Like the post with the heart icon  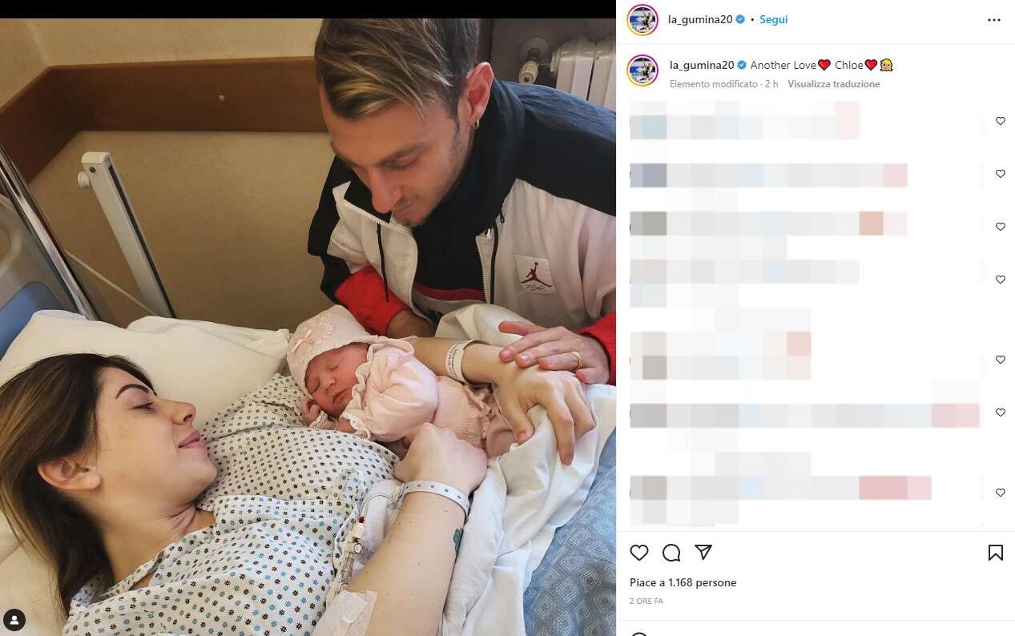click(638, 553)
